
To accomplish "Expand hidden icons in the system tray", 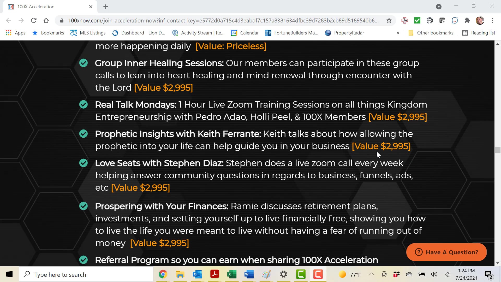I will tap(372, 274).
